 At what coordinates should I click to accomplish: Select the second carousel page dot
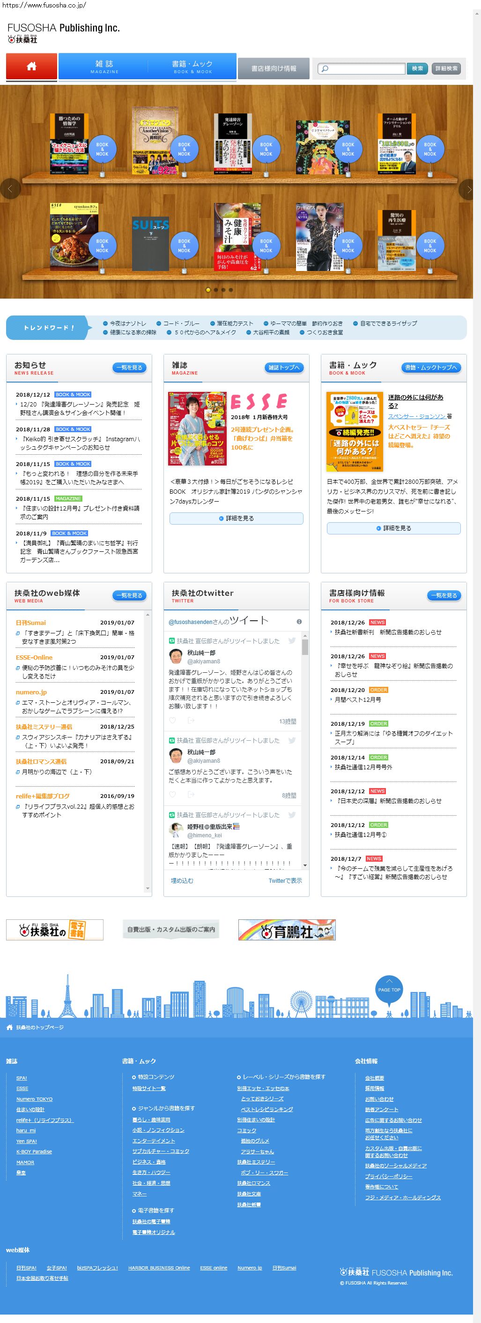(x=215, y=290)
